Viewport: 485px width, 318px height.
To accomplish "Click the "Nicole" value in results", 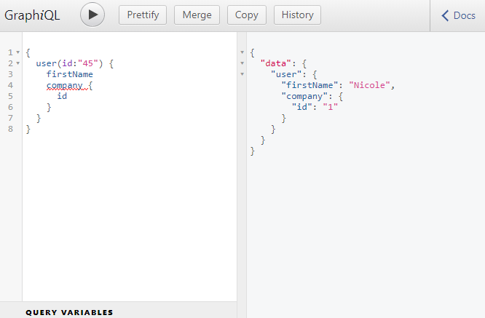I will 369,85.
